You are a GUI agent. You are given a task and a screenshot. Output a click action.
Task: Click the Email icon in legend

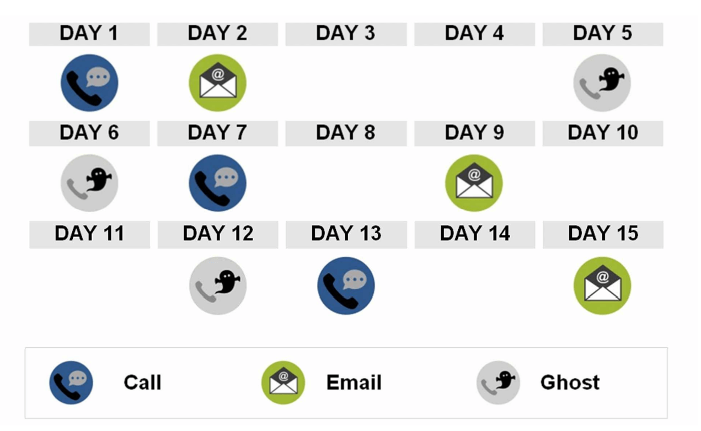click(x=283, y=382)
